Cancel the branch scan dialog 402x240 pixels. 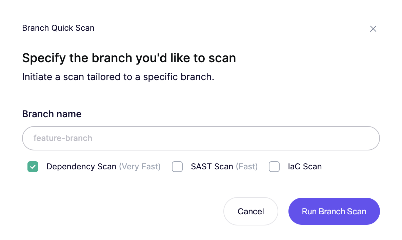pyautogui.click(x=251, y=211)
